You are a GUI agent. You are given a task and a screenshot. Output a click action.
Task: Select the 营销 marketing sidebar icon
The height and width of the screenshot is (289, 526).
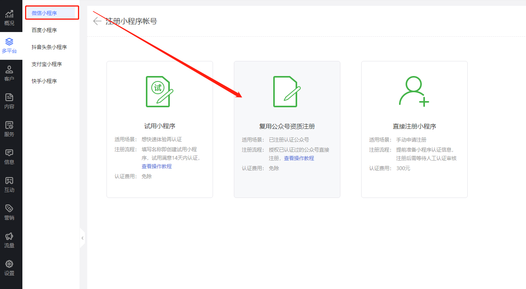click(x=10, y=211)
